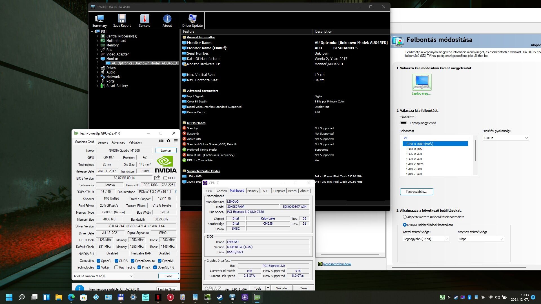Expand the Motherboard tree node
Screen dimensions: 541x304
[x=97, y=41]
